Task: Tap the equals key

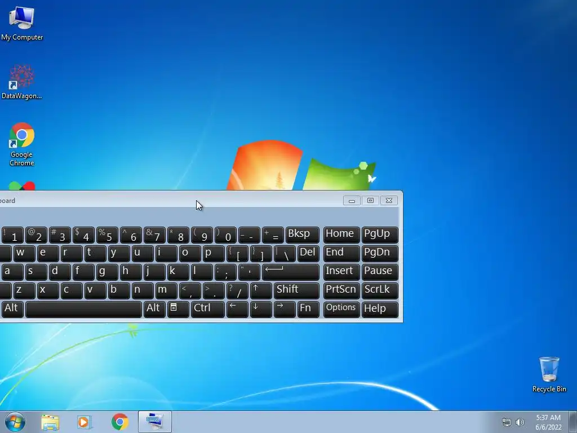Action: tap(273, 235)
